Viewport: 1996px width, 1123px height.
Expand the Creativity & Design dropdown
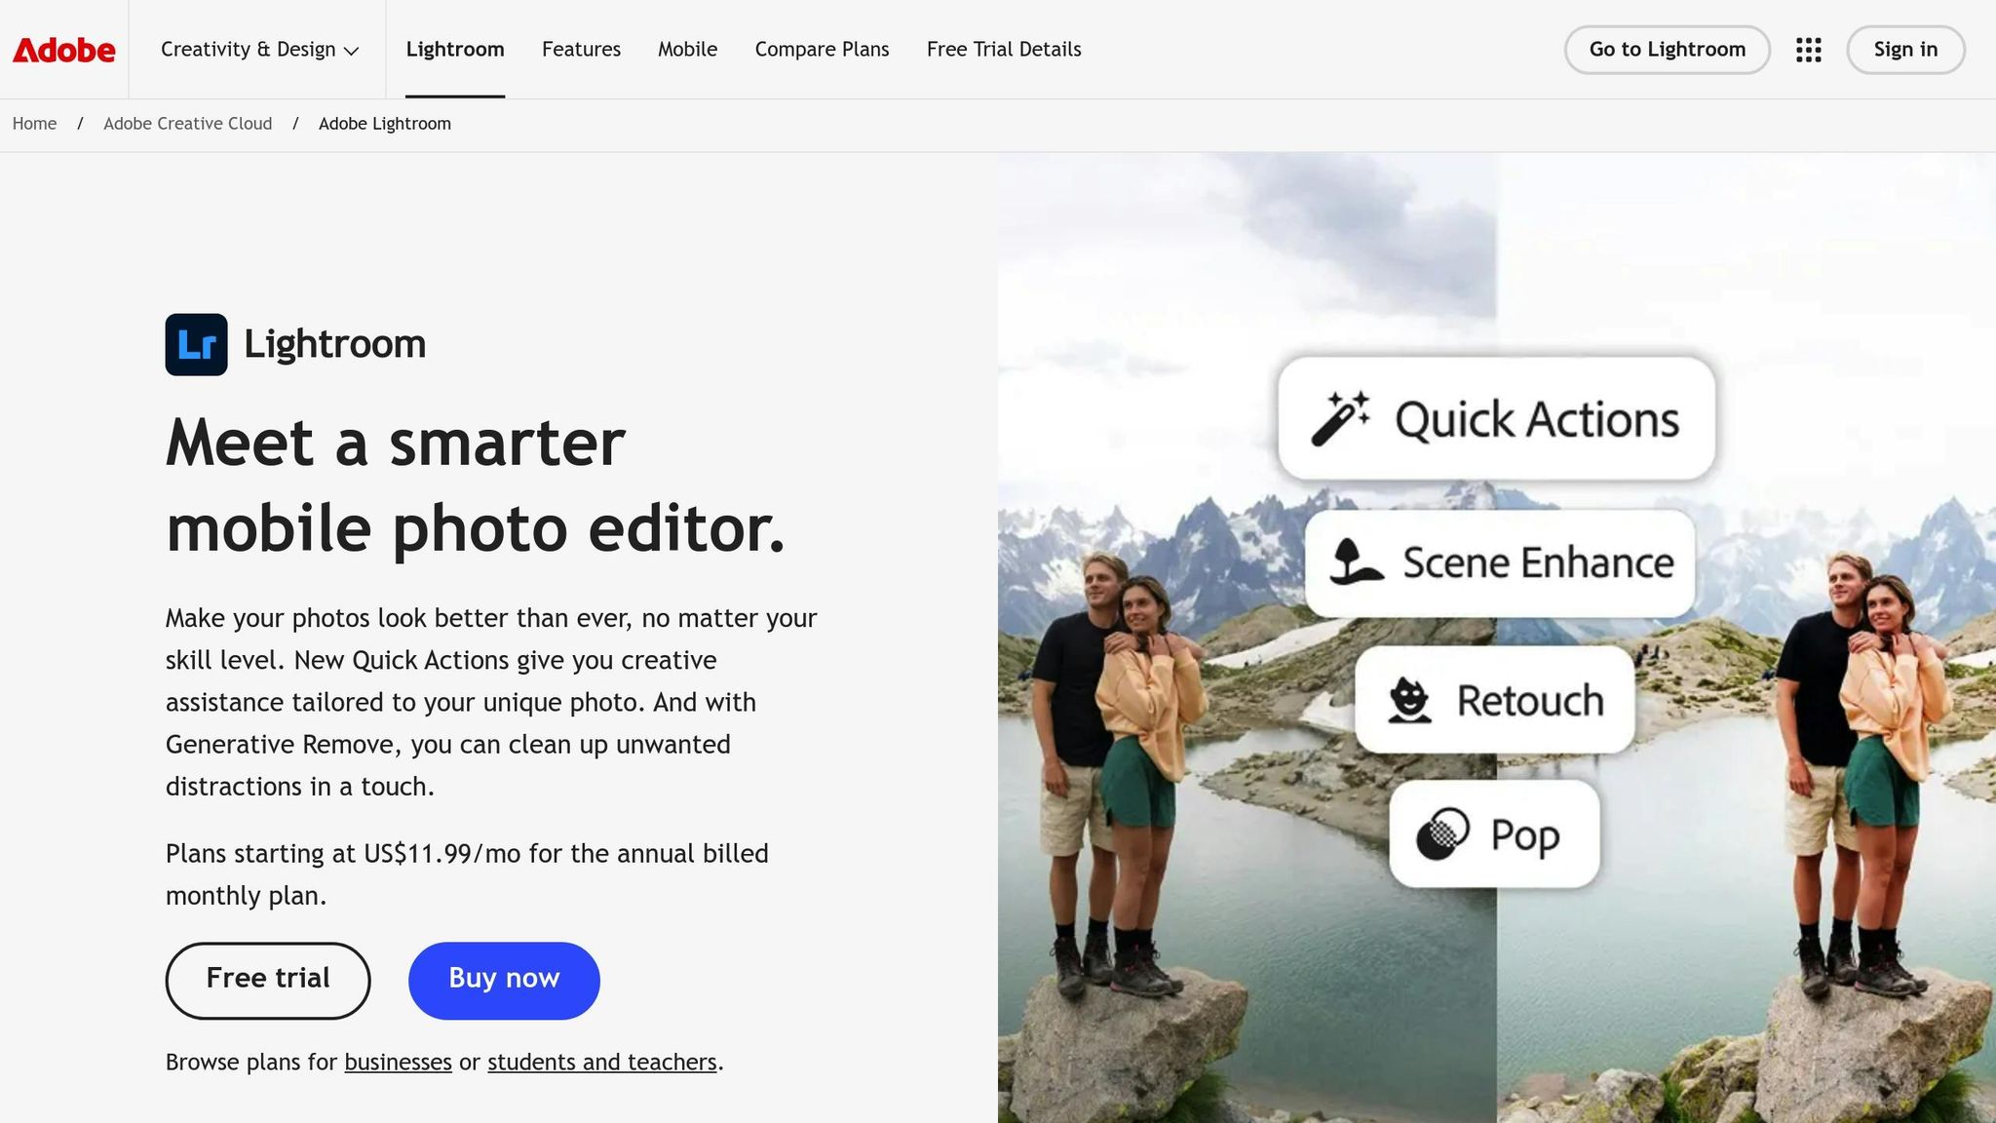259,50
